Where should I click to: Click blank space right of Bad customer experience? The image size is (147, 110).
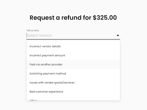click(x=91, y=92)
